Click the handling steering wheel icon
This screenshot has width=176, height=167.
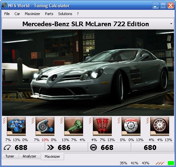point(94,147)
